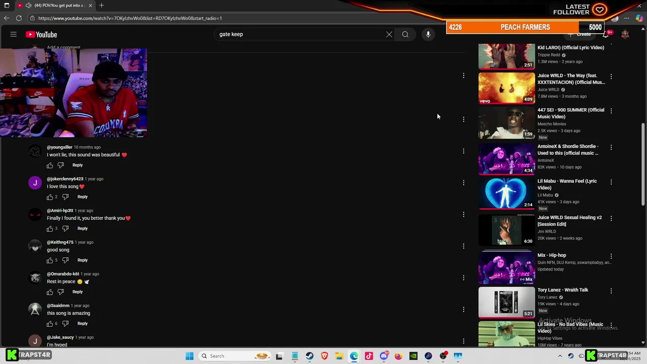Like the 'Rest in peace' comment
The width and height of the screenshot is (647, 364).
pos(50,292)
